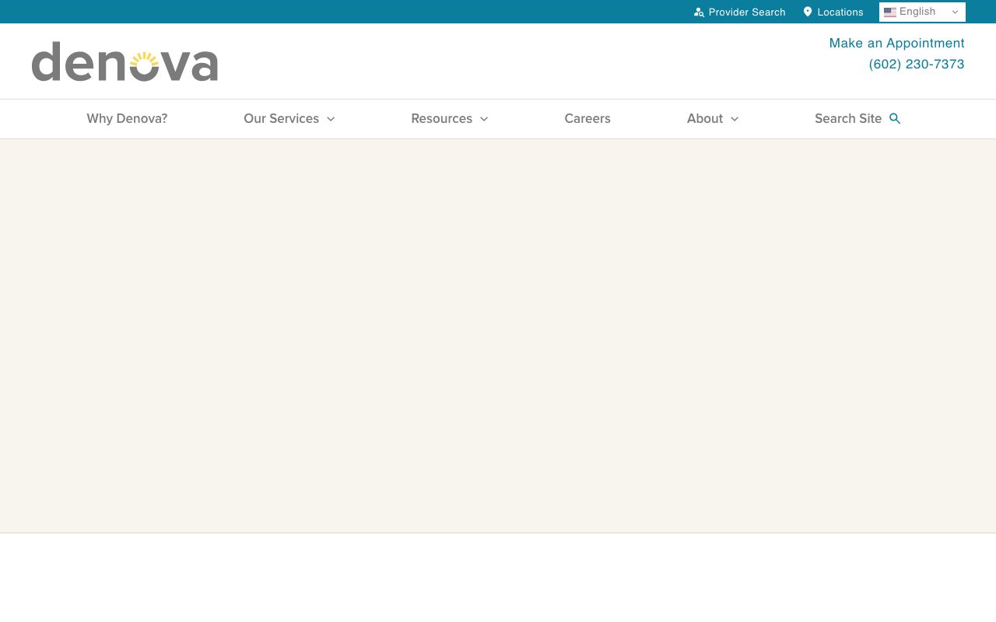Click the Locations map pin icon
The image size is (996, 622).
click(807, 12)
